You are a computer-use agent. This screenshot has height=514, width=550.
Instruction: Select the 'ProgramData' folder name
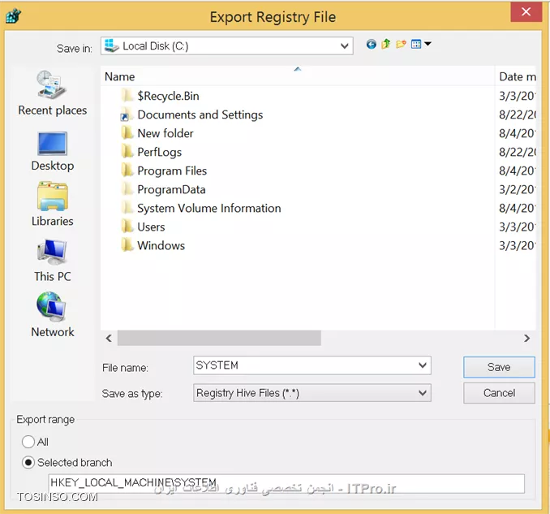pos(171,189)
